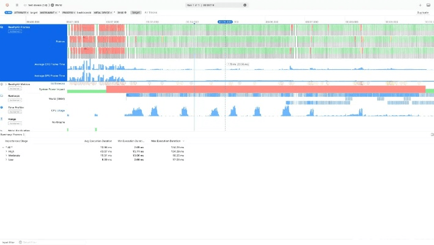Expand the Moderate importance row
Image resolution: width=434 pixels, height=245 pixels.
(6, 156)
